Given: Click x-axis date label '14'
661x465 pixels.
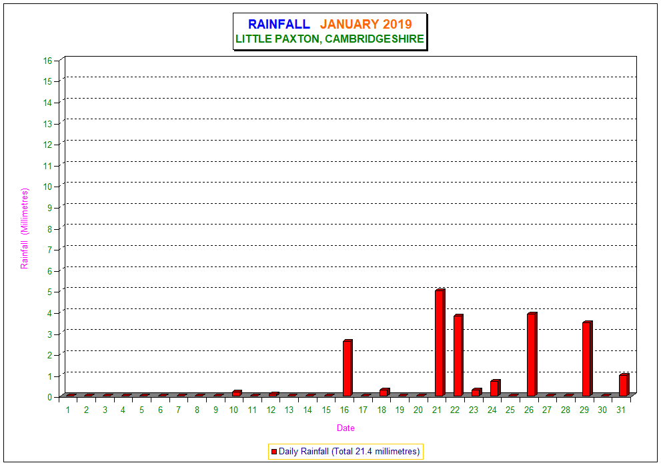Looking at the screenshot, I should (x=307, y=410).
